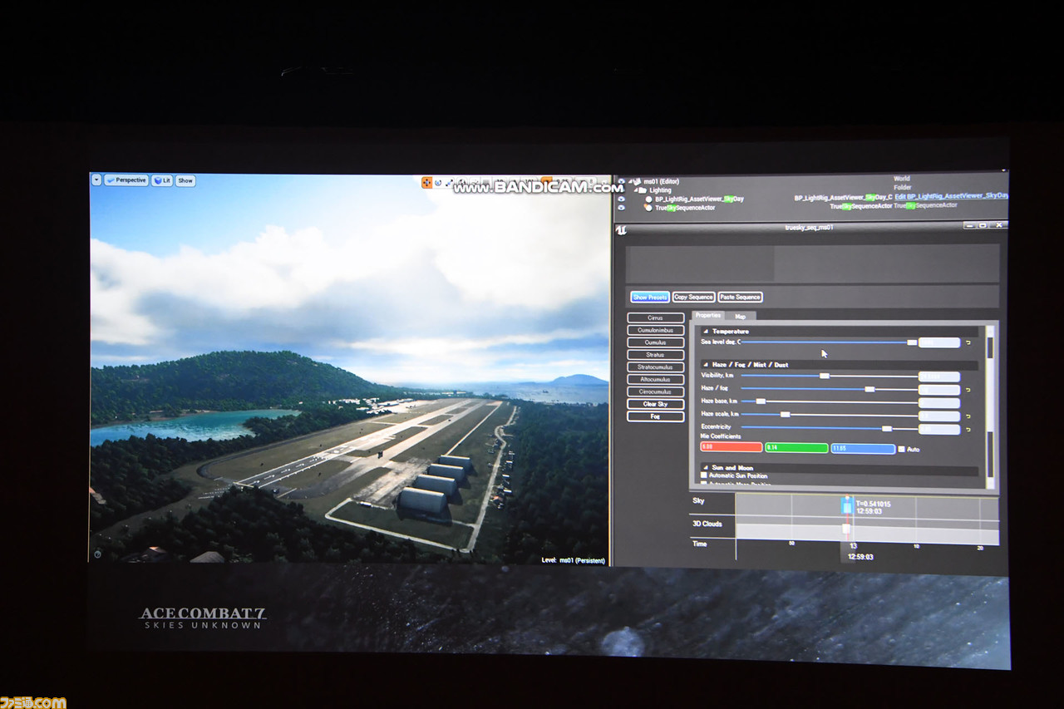Open the Perspective view mode dropdown
The image size is (1064, 709).
coord(126,180)
